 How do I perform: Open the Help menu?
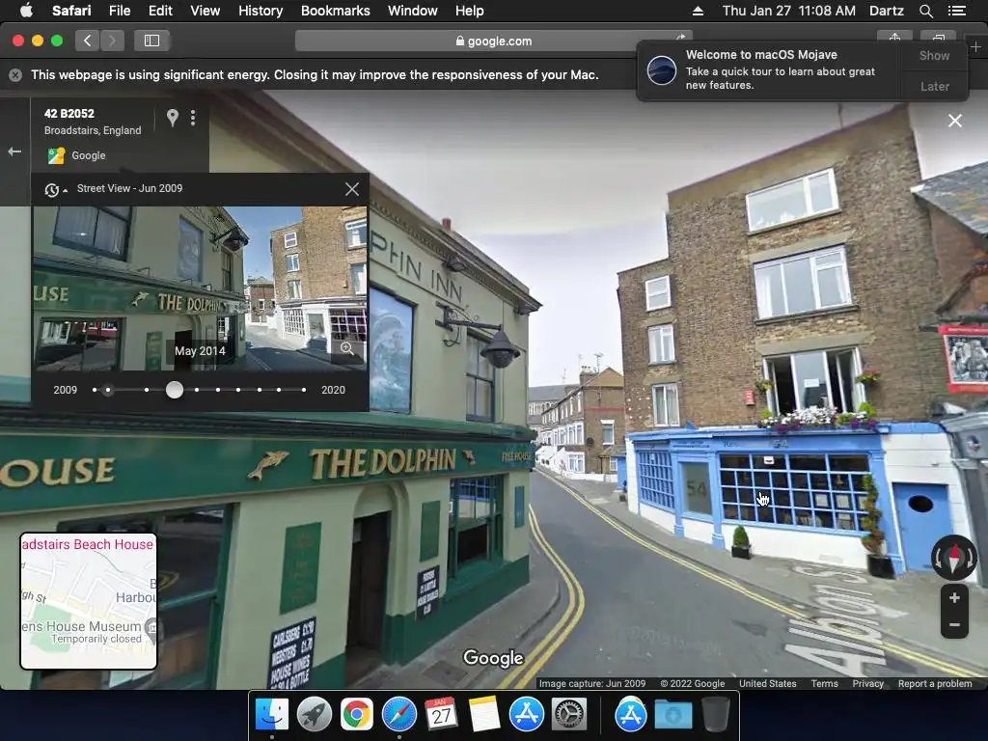tap(470, 11)
